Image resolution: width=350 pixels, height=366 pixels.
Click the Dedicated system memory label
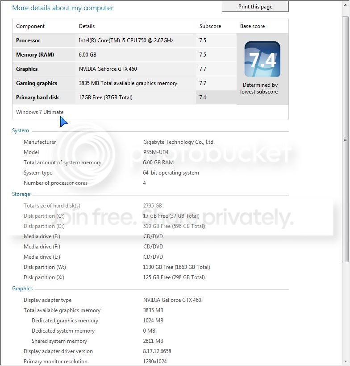coord(63,331)
